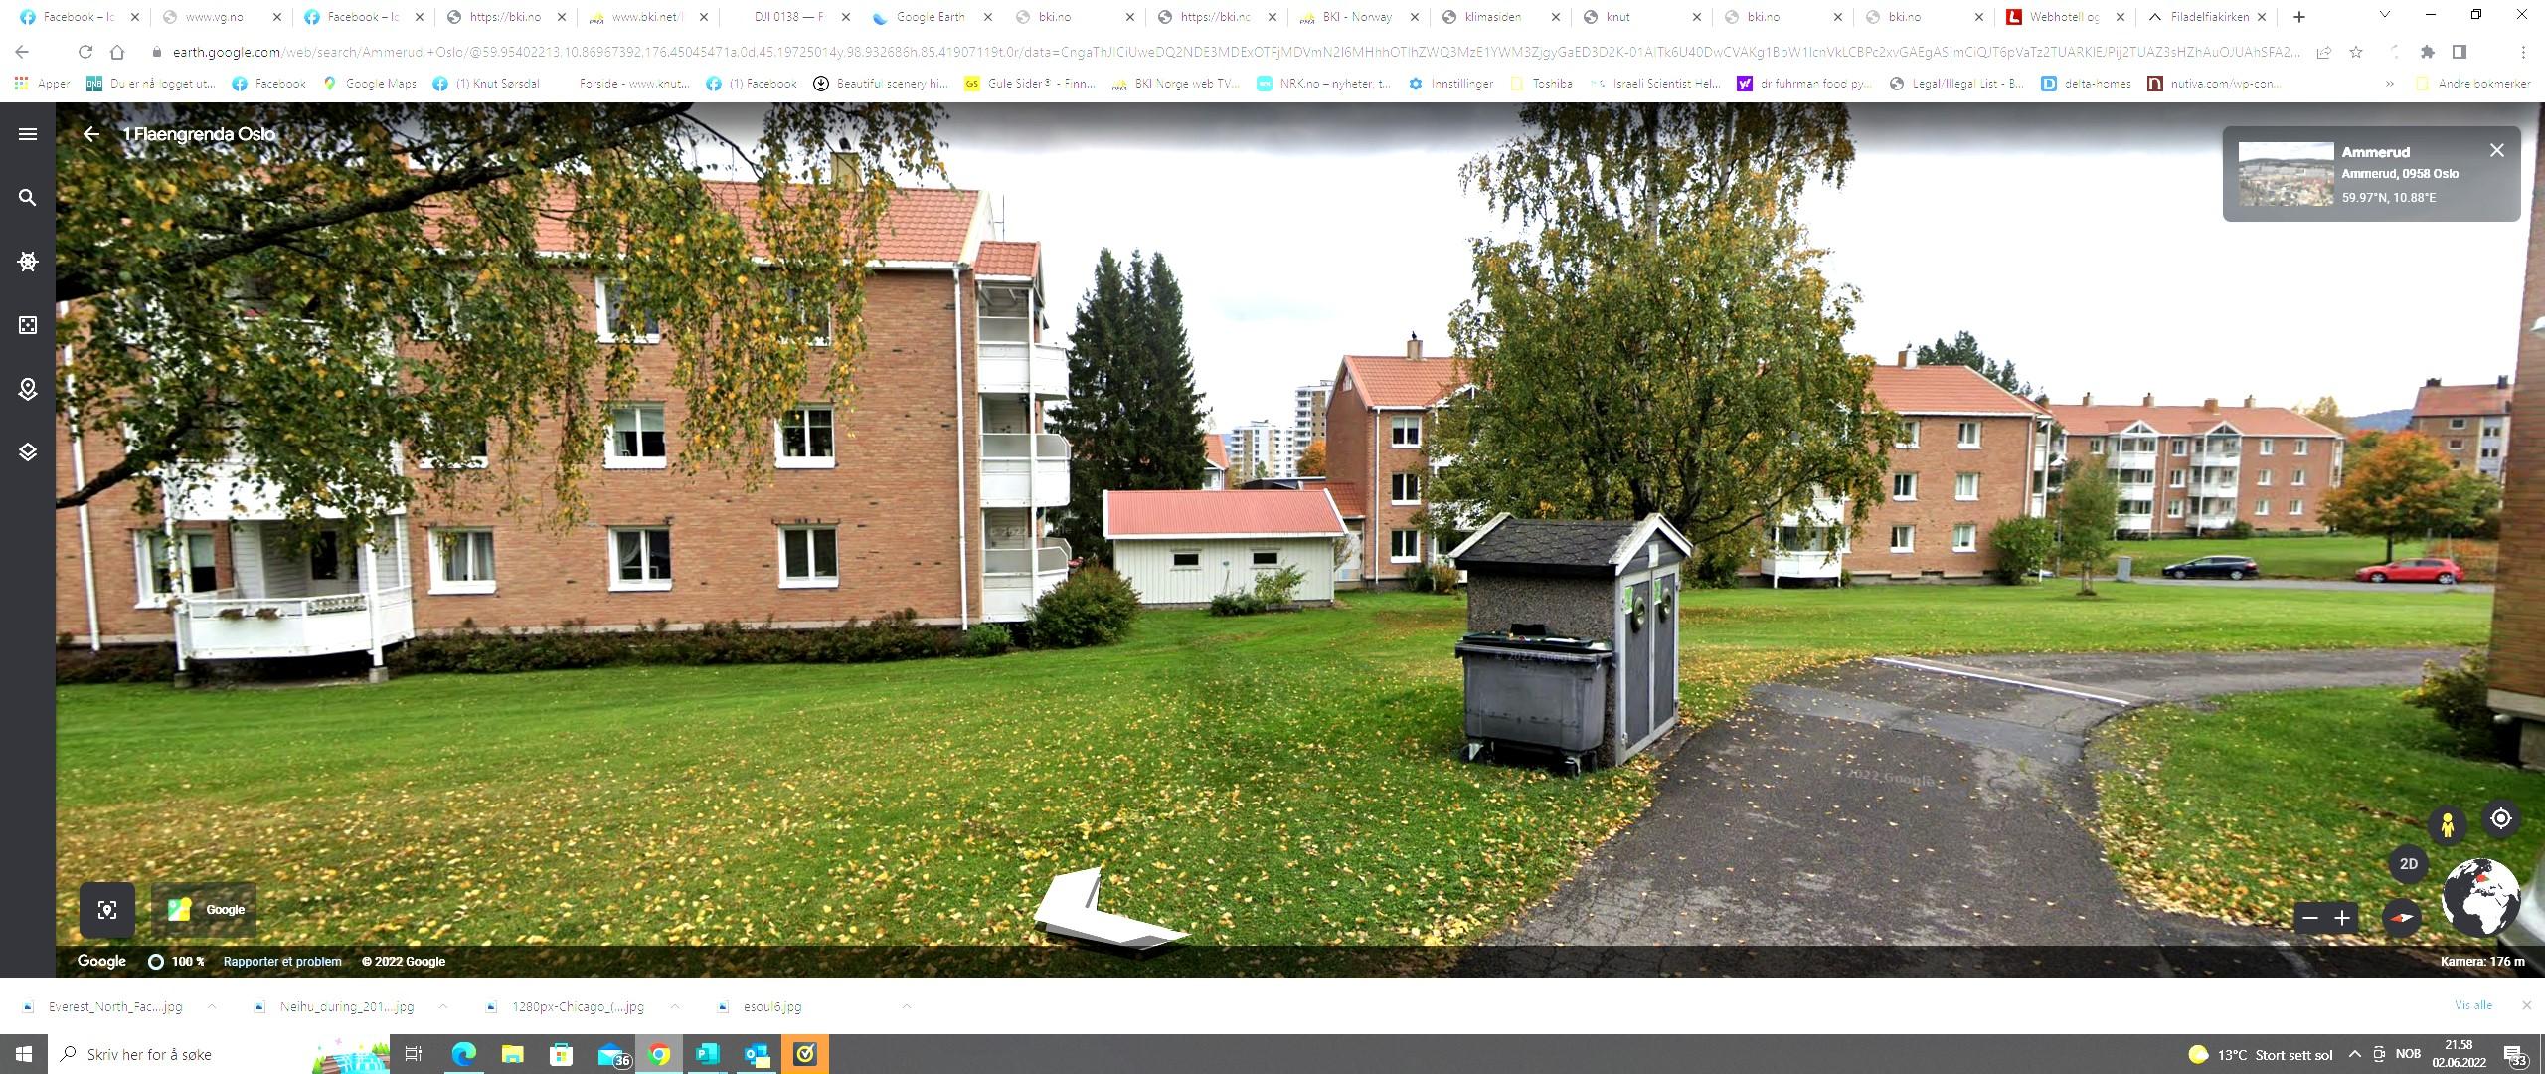Click the search magnifier in sidebar
The width and height of the screenshot is (2545, 1074).
coord(28,198)
